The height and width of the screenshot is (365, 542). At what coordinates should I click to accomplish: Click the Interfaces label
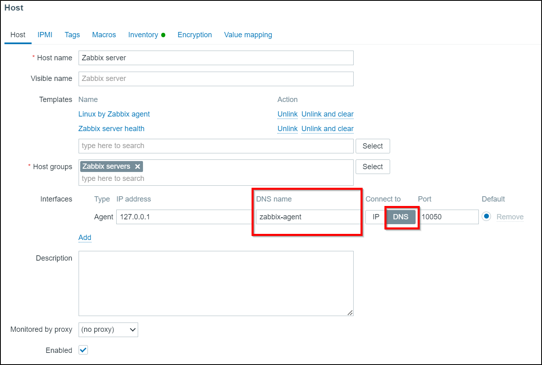[56, 199]
